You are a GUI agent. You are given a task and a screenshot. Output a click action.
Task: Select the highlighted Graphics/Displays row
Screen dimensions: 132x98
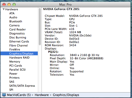pyautogui.click(x=19, y=54)
